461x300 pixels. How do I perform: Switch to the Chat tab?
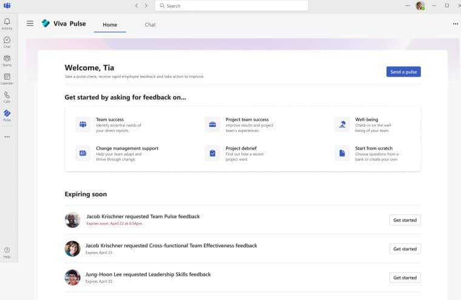coord(150,25)
